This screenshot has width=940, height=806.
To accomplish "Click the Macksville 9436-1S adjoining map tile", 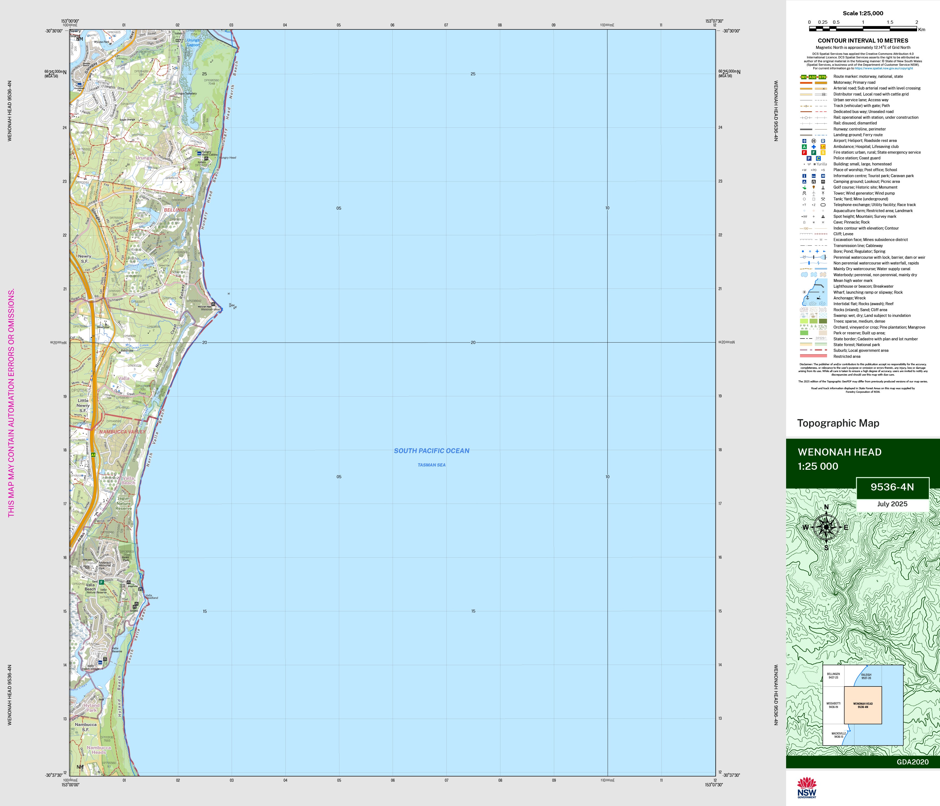I will click(x=838, y=735).
